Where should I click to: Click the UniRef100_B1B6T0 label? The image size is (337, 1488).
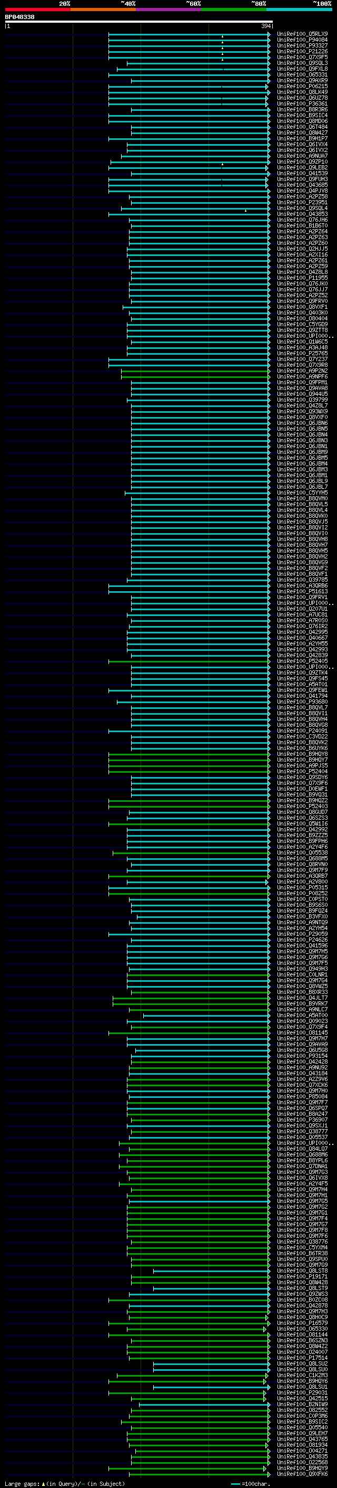coord(302,226)
